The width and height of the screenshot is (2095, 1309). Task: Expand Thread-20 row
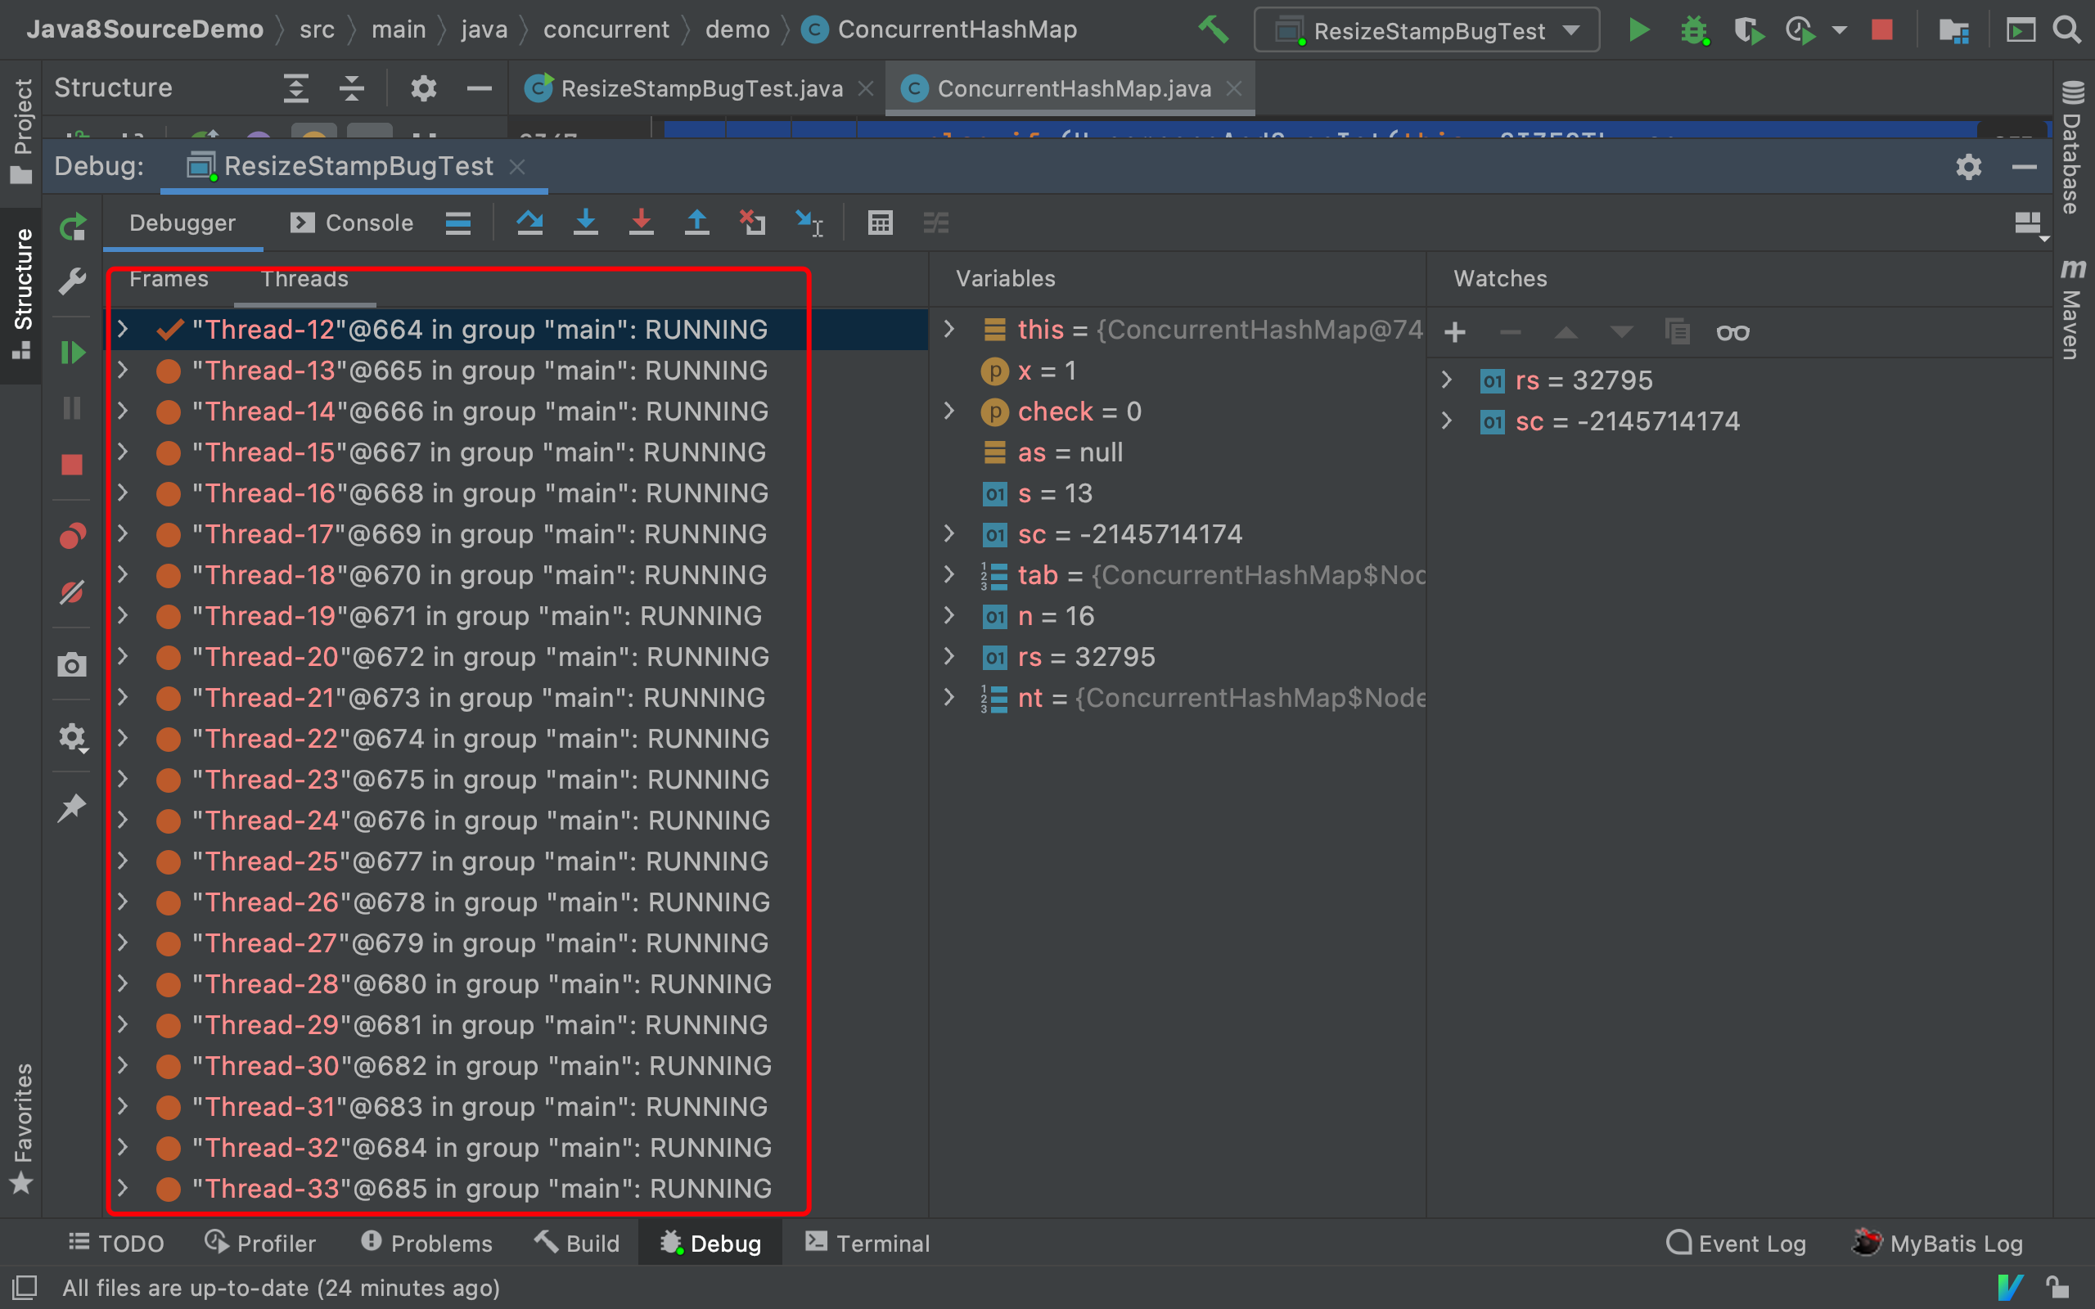point(123,656)
